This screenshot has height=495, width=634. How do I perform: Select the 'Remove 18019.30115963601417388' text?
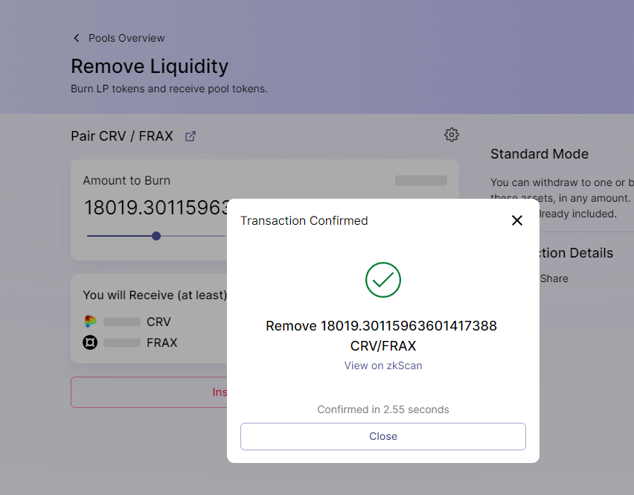point(381,325)
